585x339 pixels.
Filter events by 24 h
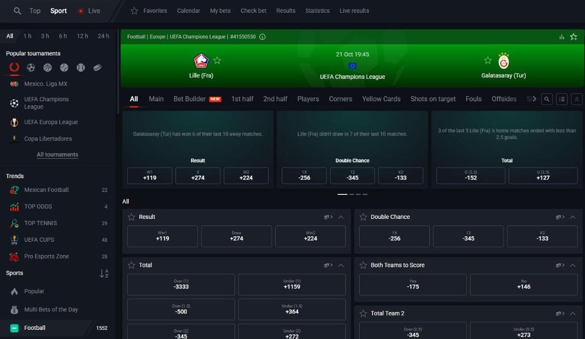pyautogui.click(x=103, y=36)
